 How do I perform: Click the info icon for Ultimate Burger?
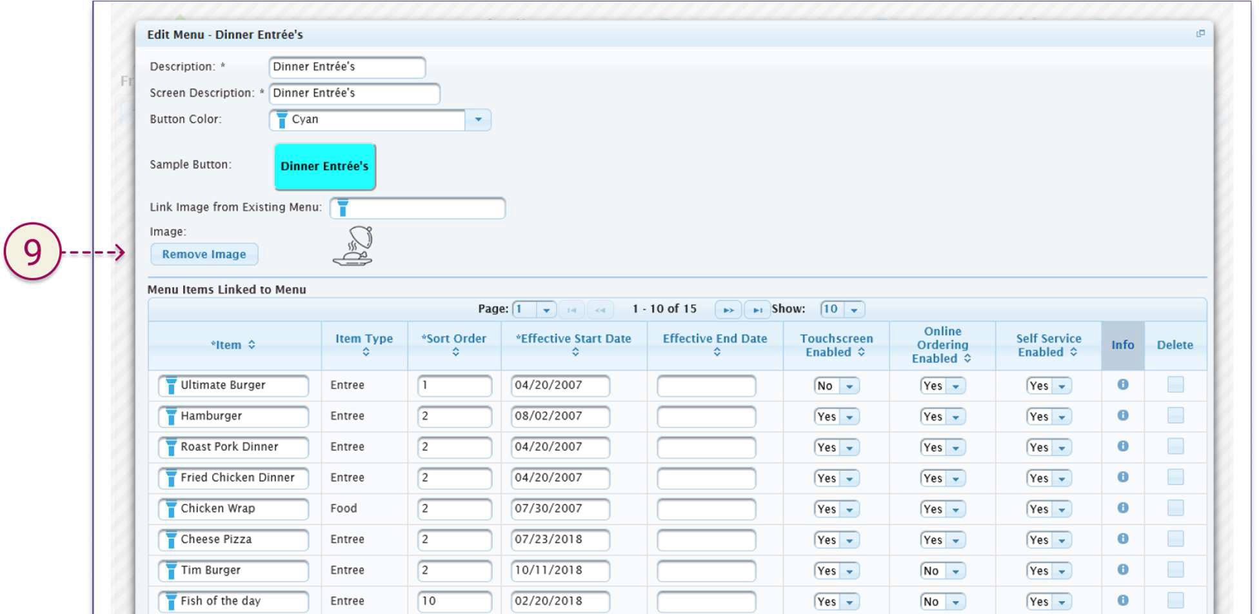(x=1122, y=384)
